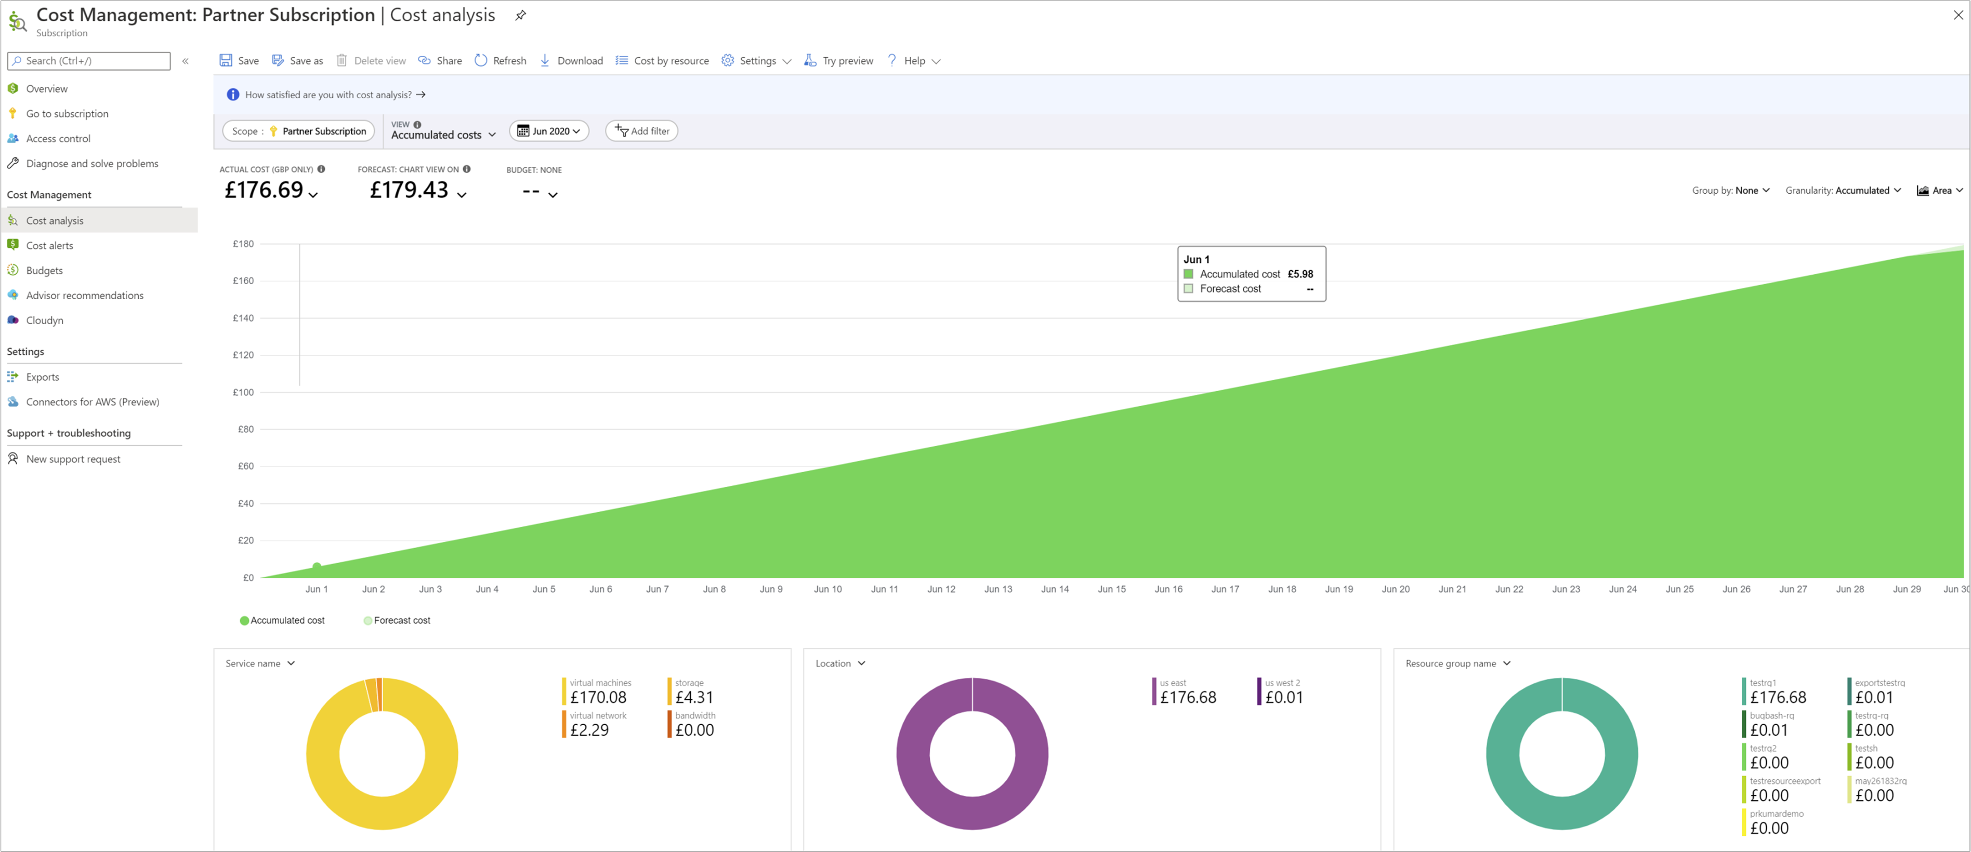Screen dimensions: 1971x852
Task: Click the Save toolbar icon
Action: click(226, 60)
